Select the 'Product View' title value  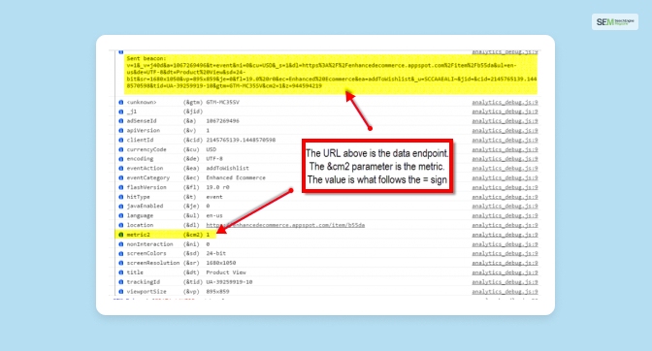pos(226,272)
